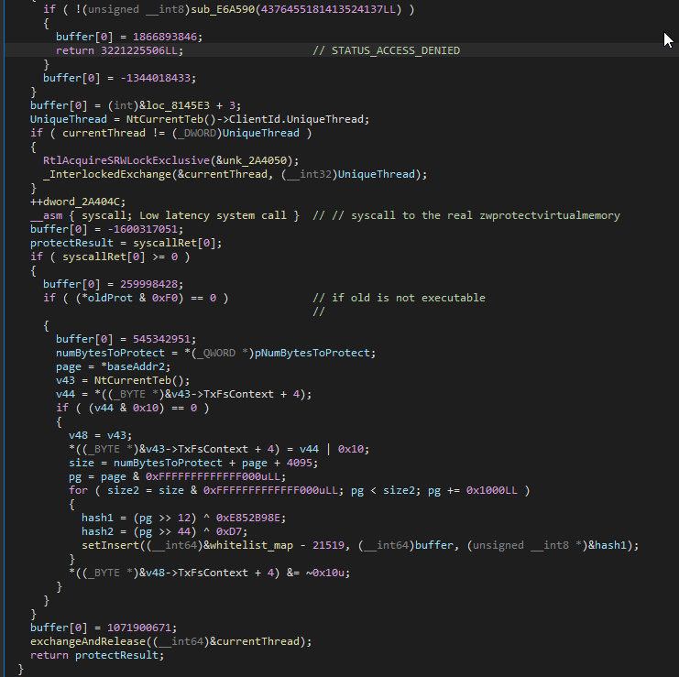Click the return protectResult statement
The height and width of the screenshot is (677, 679).
point(97,655)
